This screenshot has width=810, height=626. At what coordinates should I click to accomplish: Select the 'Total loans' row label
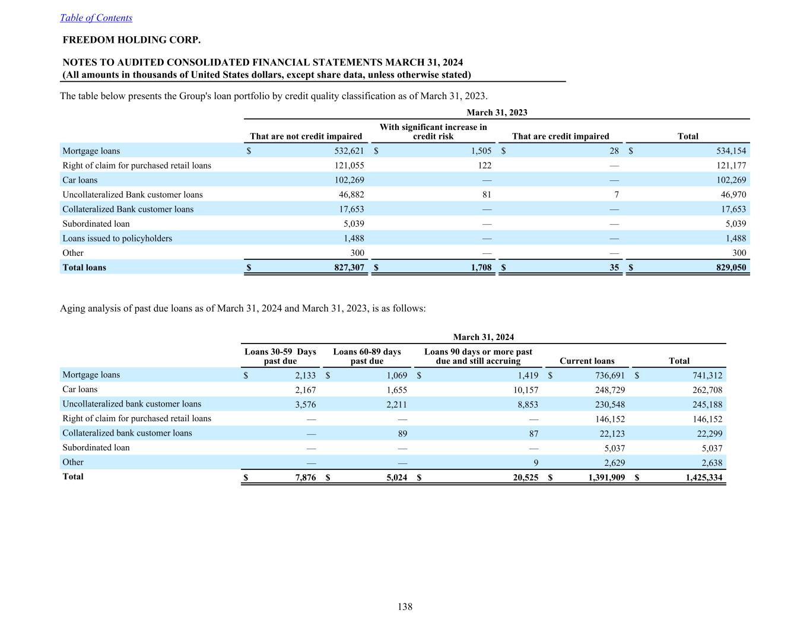84,268
